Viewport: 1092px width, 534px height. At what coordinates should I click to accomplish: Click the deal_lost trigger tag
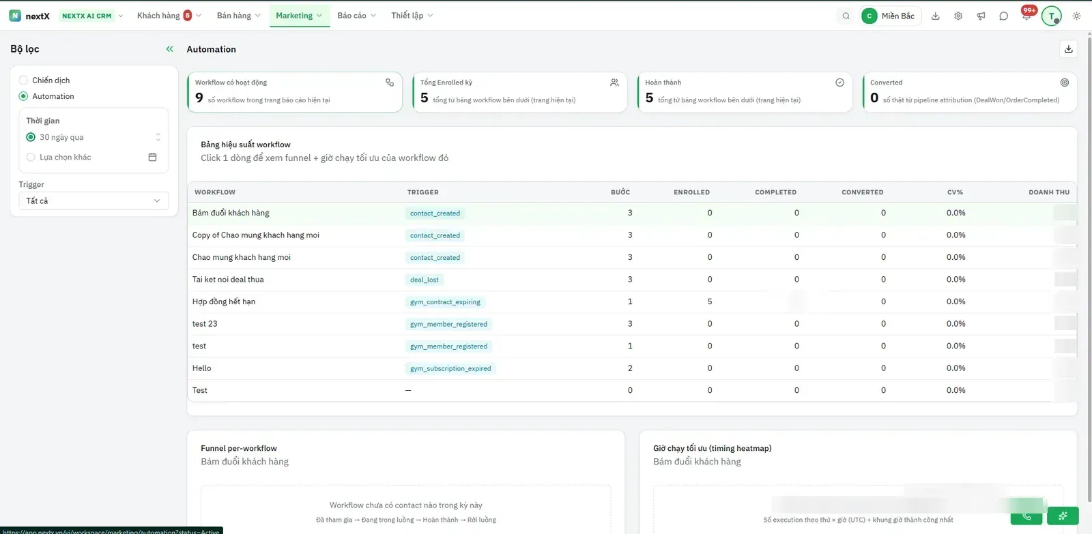[424, 280]
